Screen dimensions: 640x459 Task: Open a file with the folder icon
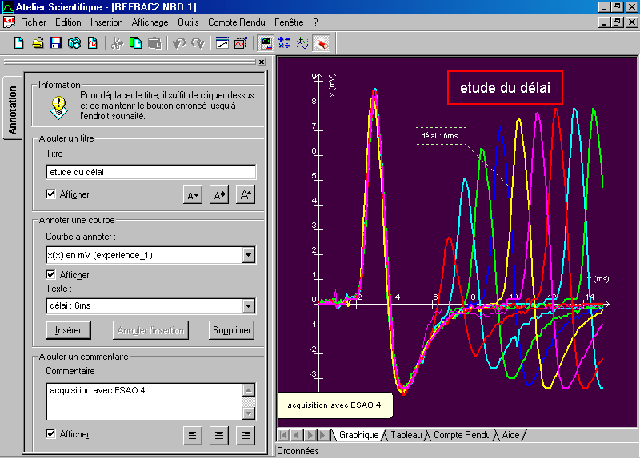click(38, 43)
